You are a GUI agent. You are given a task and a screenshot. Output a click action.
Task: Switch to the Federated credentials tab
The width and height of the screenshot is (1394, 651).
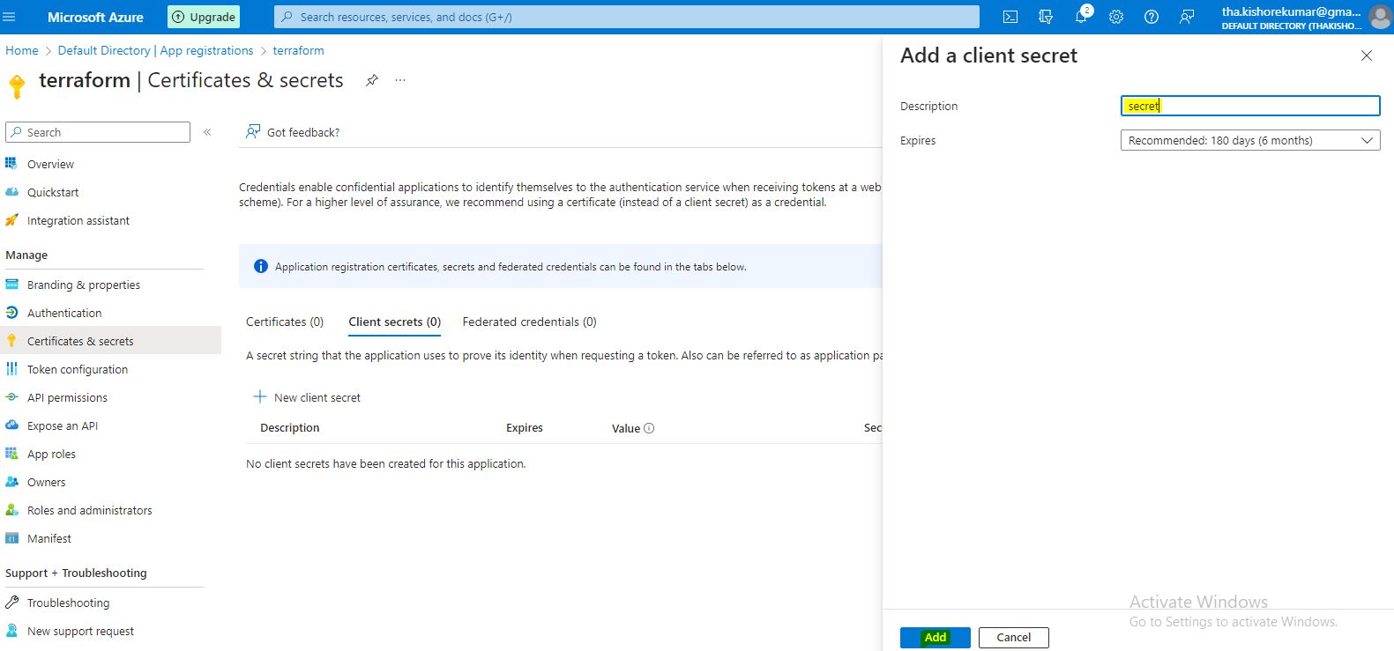coord(529,322)
